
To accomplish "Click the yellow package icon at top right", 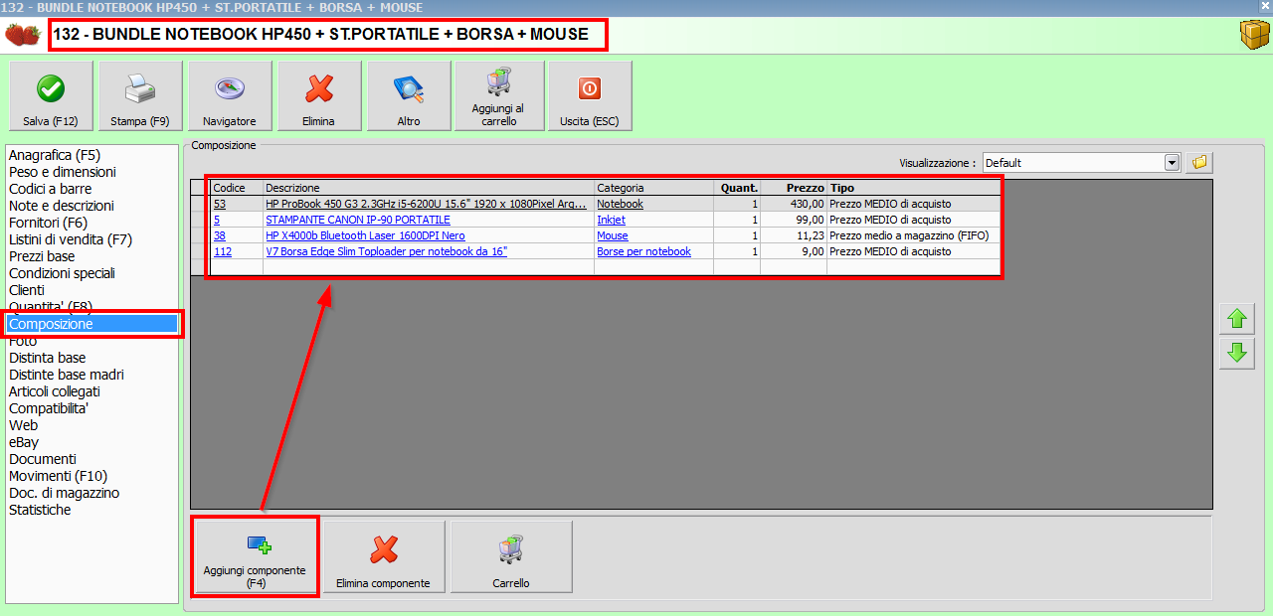I will click(x=1254, y=35).
